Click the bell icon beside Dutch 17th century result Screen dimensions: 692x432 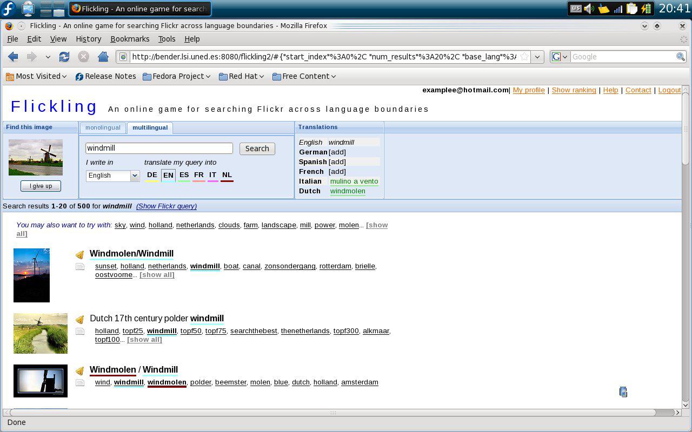(x=80, y=320)
